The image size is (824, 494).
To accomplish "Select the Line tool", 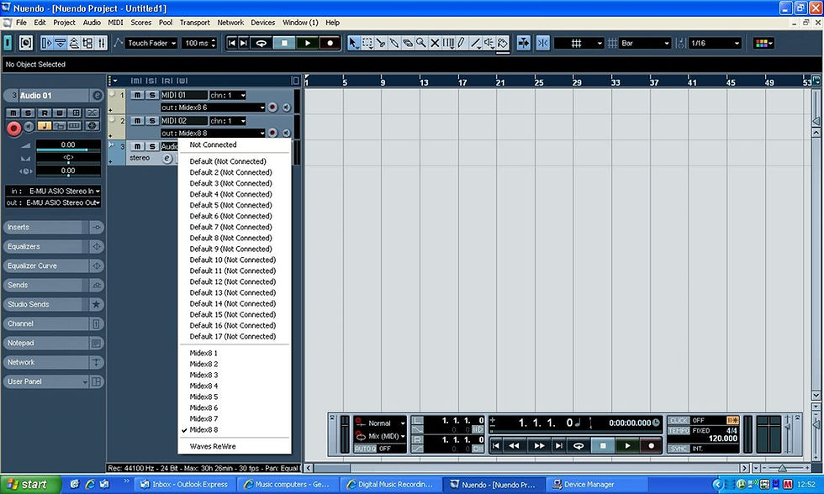I will pos(475,43).
